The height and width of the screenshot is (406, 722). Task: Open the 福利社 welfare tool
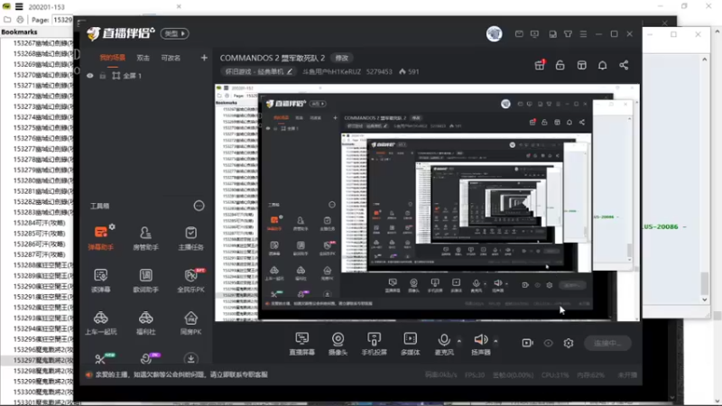[145, 323]
